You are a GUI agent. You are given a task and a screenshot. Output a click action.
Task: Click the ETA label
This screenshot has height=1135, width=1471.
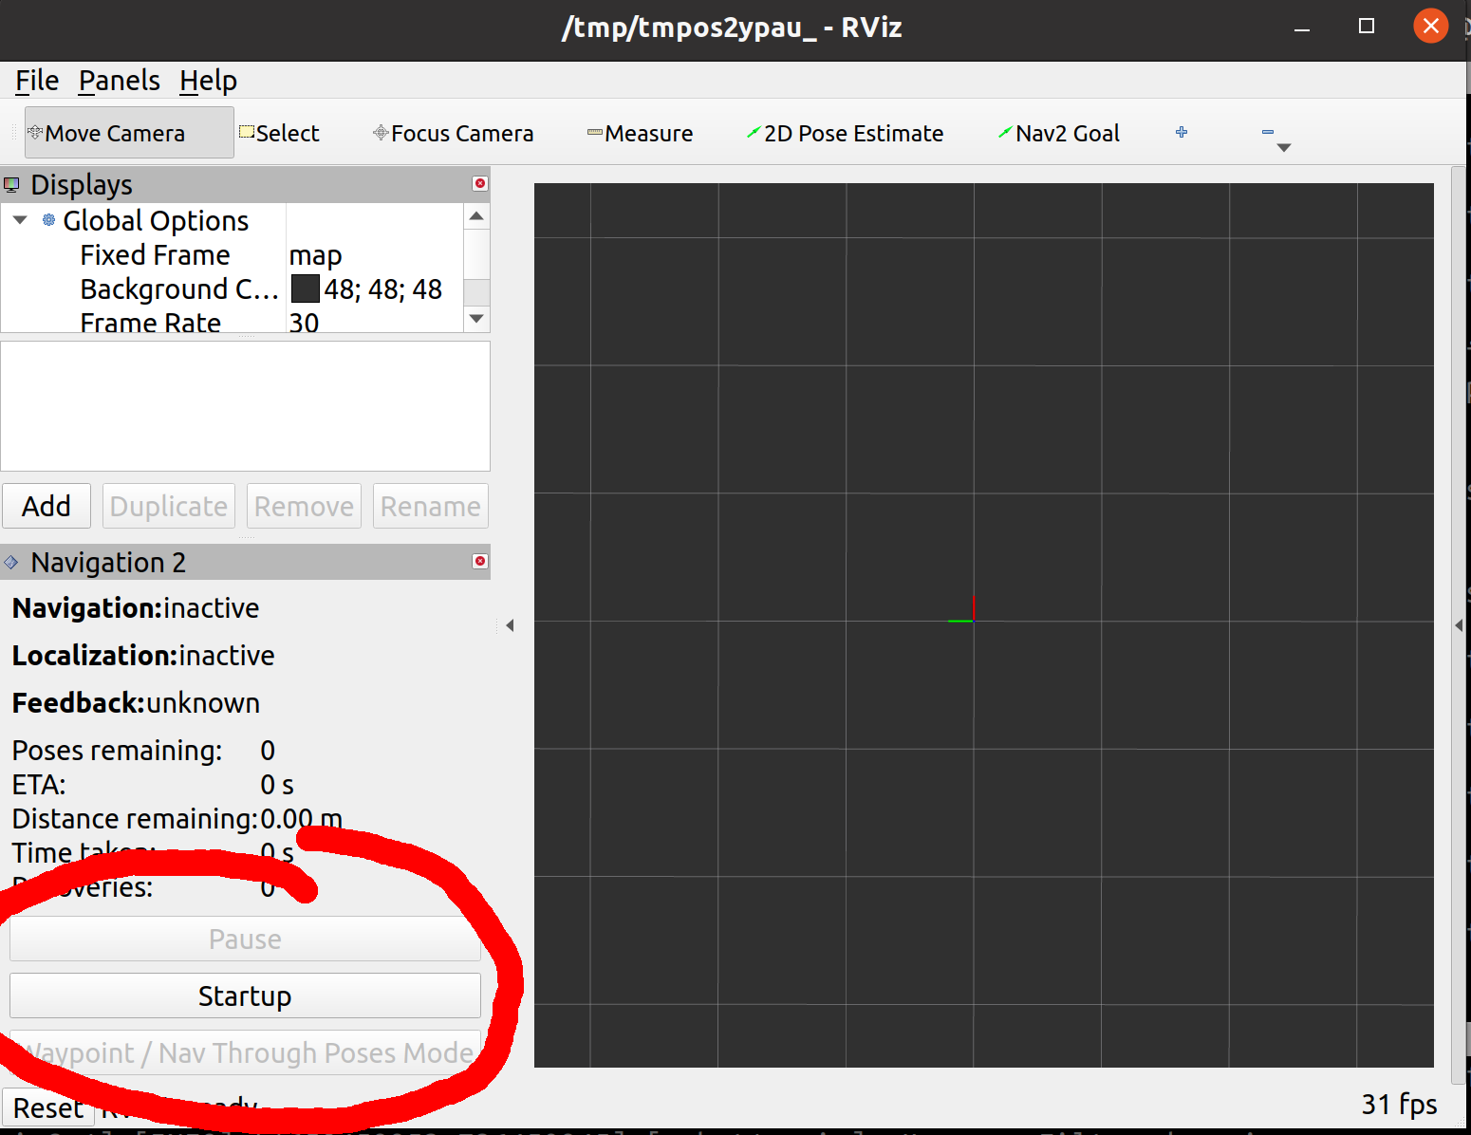[x=39, y=785]
